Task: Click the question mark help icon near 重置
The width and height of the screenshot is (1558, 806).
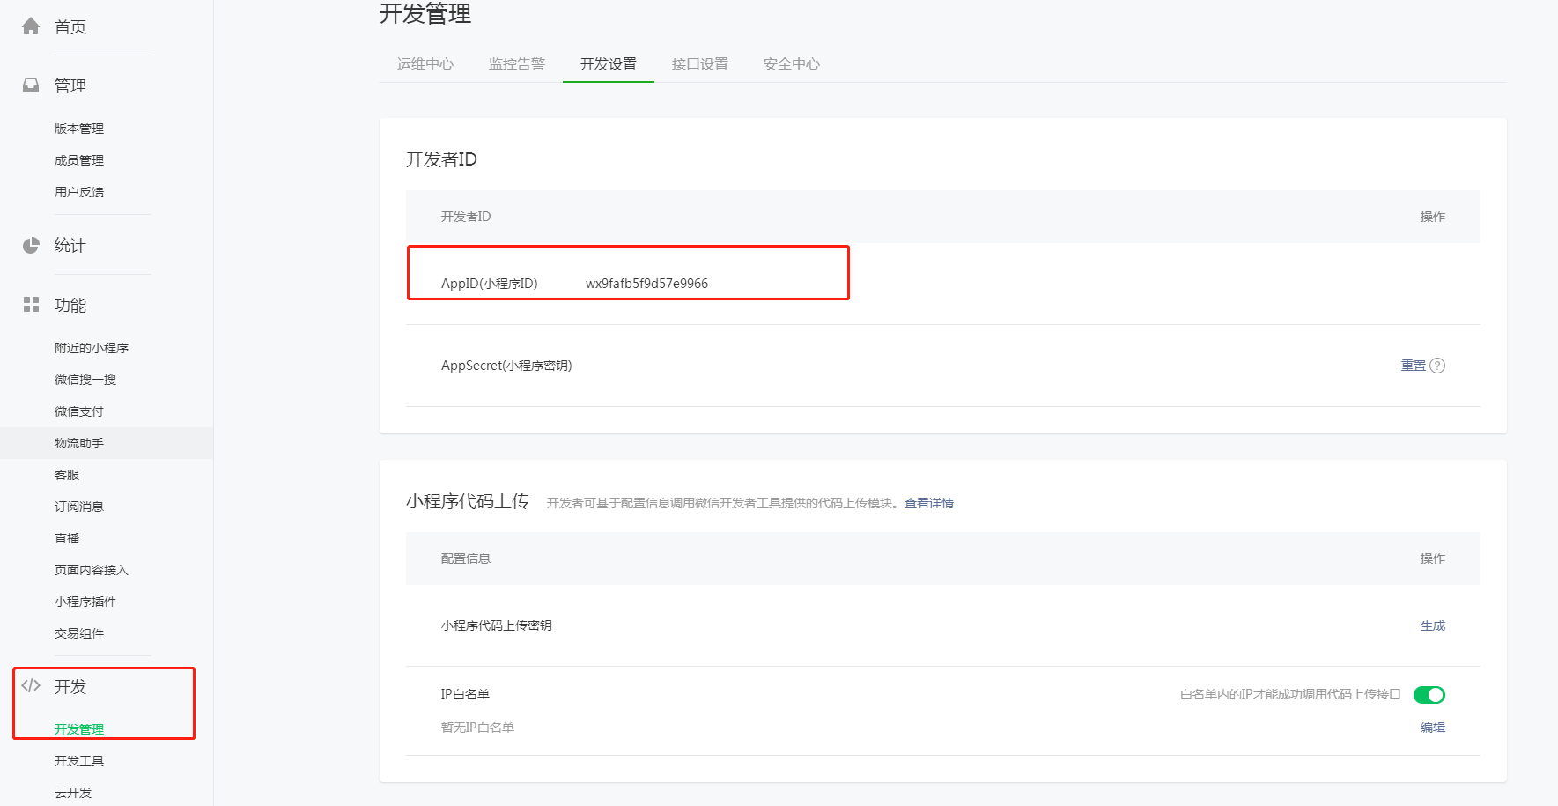Action: coord(1437,366)
